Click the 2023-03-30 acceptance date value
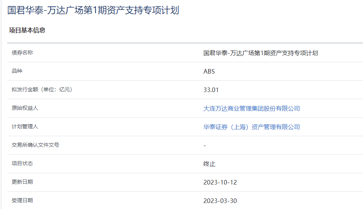The height and width of the screenshot is (209, 363). point(220,201)
